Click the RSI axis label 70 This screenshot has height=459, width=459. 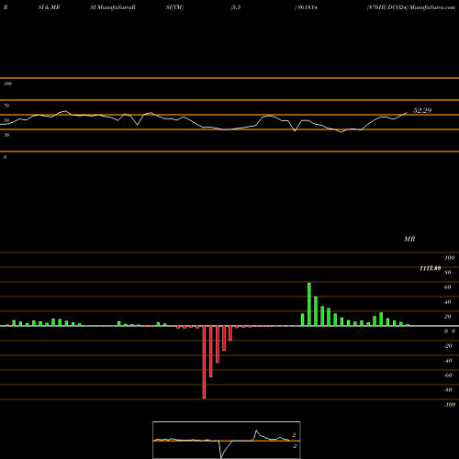coord(6,106)
